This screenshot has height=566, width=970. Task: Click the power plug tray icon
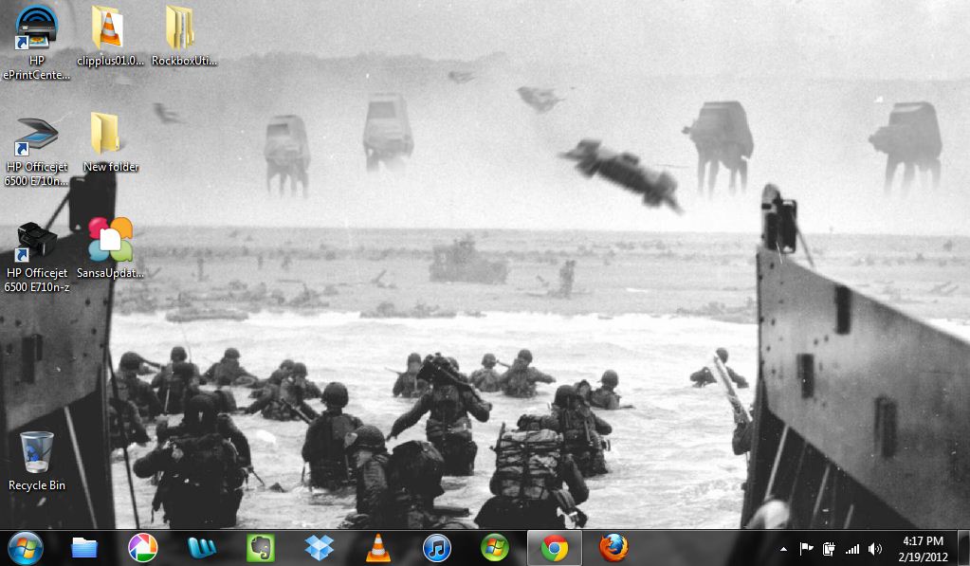tap(829, 549)
